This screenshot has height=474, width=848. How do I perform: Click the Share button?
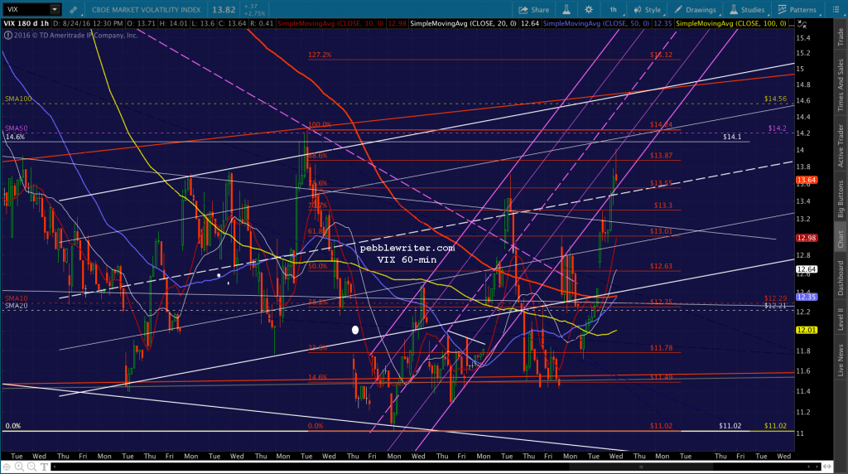click(534, 10)
